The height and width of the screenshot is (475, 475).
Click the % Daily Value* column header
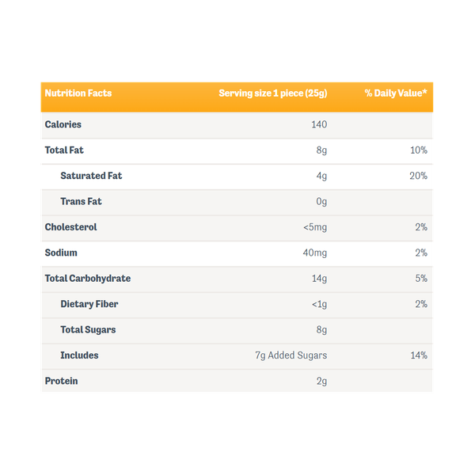[x=396, y=93]
